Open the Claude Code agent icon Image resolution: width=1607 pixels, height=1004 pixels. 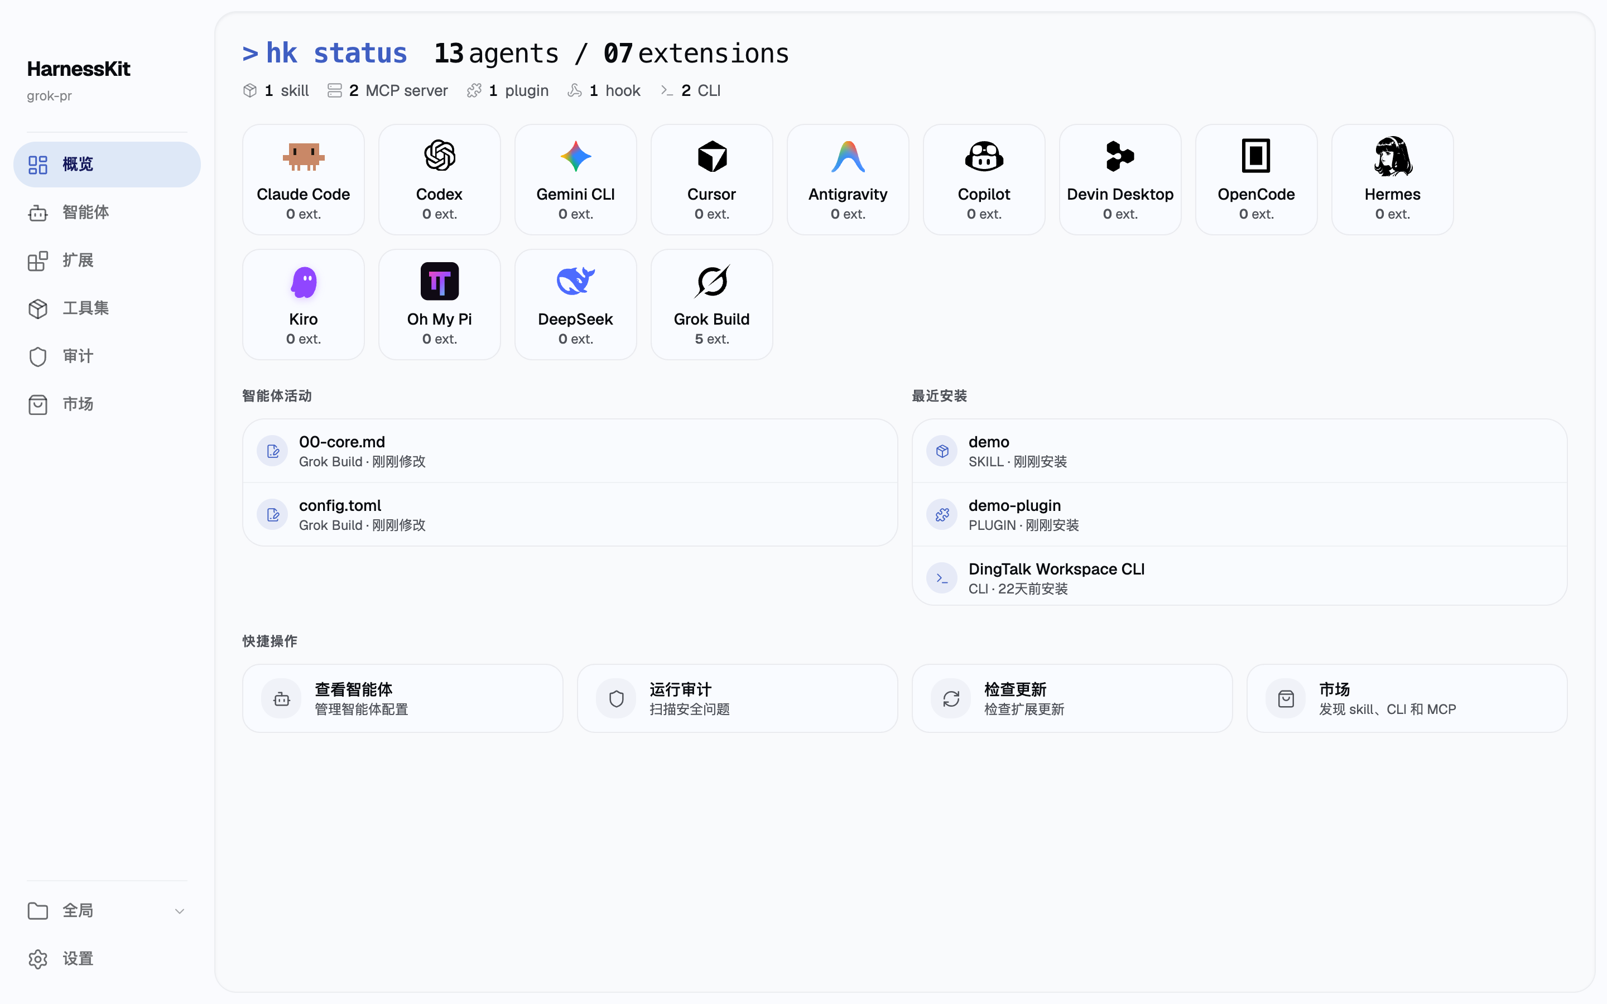pos(304,157)
